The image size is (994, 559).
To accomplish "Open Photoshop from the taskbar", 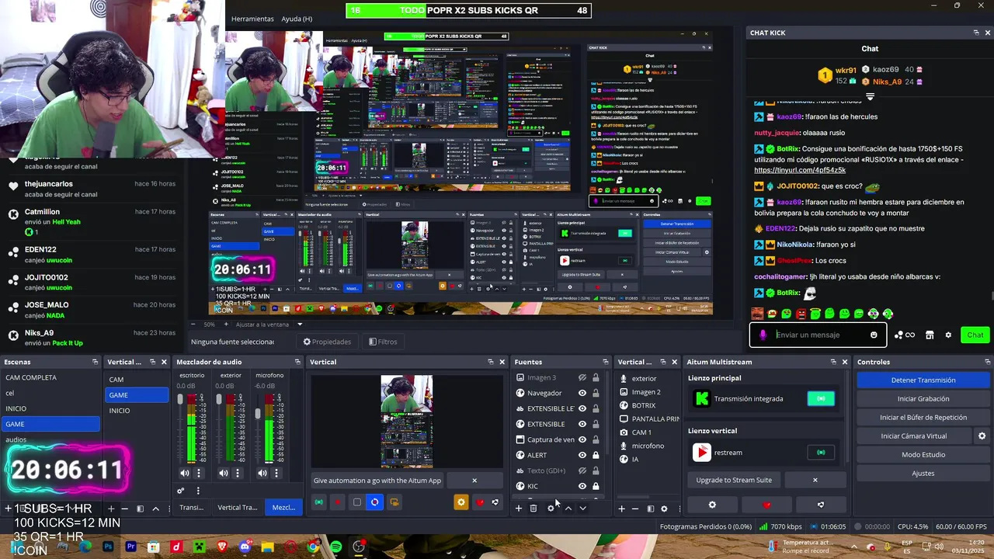I will click(x=108, y=547).
